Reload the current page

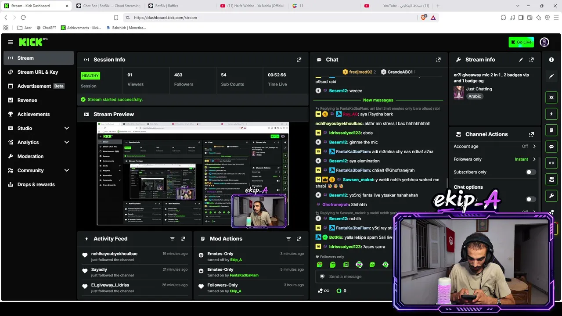pyautogui.click(x=23, y=18)
